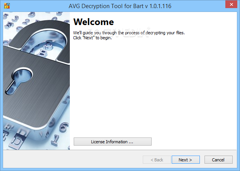Cancel the decryption wizard

pyautogui.click(x=218, y=160)
